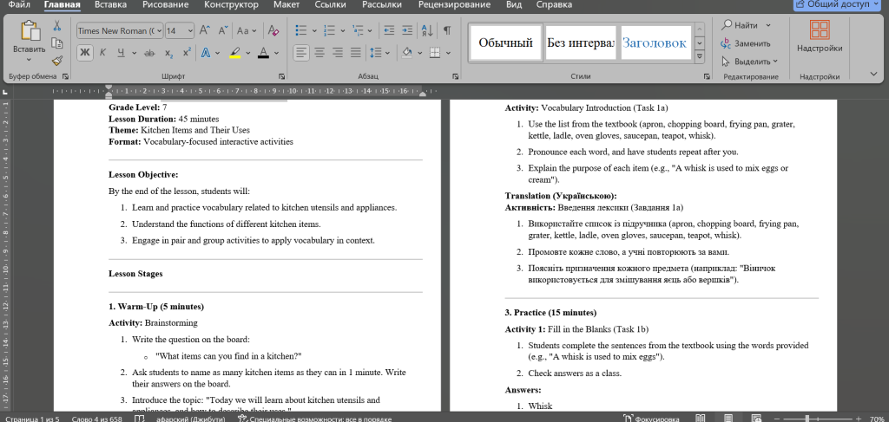Apply the yellow text highlight color
Viewport: 889px width, 422px height.
(234, 52)
